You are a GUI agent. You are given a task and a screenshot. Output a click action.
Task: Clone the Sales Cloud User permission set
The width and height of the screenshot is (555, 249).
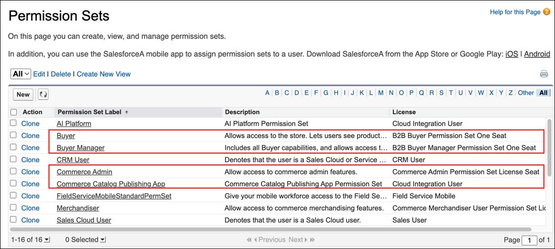tap(31, 220)
